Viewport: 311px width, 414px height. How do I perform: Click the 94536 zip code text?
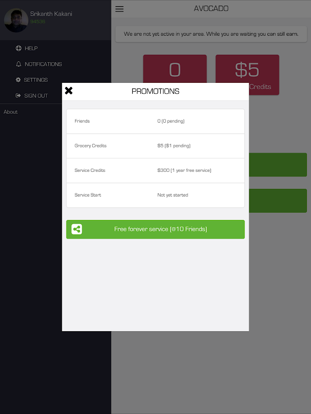click(37, 21)
